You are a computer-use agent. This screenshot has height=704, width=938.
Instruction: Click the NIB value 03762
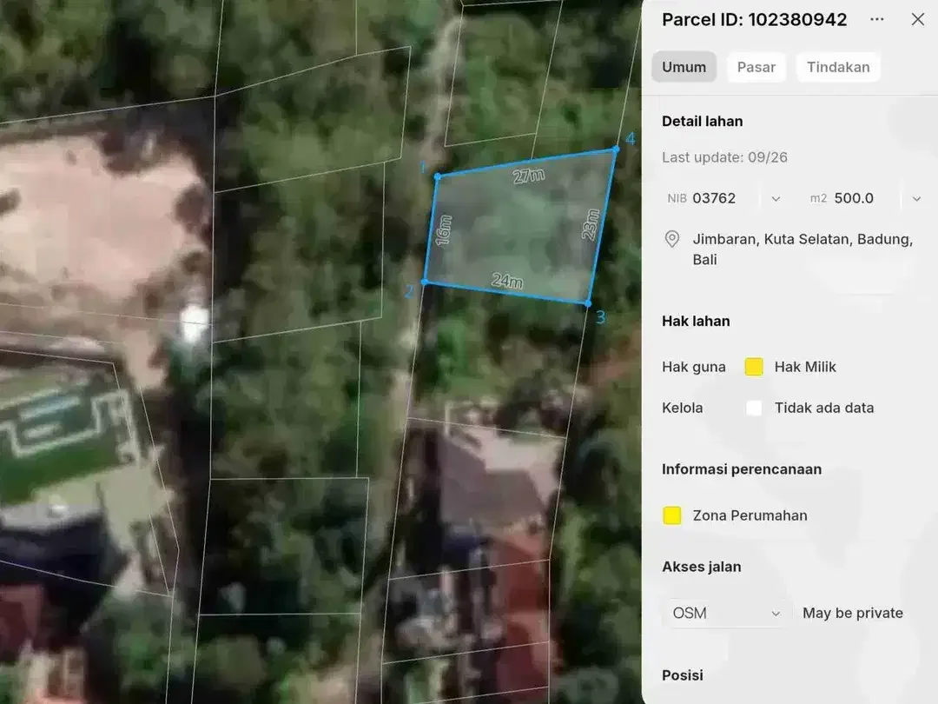click(x=714, y=198)
